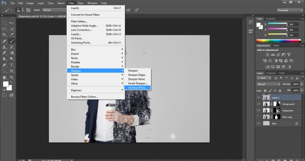Select the Eyedropper tool
This screenshot has height=161, width=305.
pyautogui.click(x=12, y=35)
